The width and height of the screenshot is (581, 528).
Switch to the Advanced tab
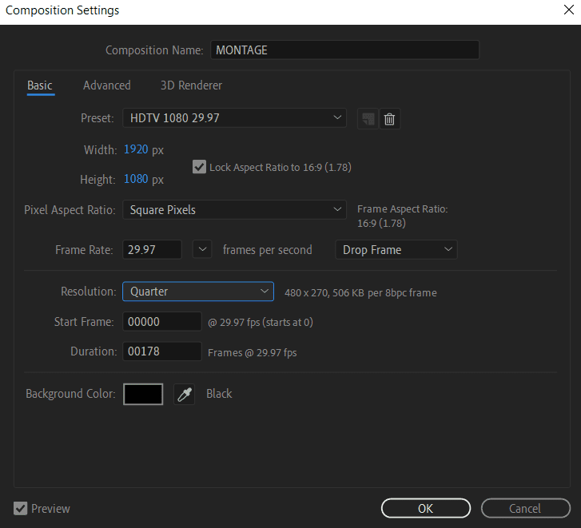tap(107, 85)
